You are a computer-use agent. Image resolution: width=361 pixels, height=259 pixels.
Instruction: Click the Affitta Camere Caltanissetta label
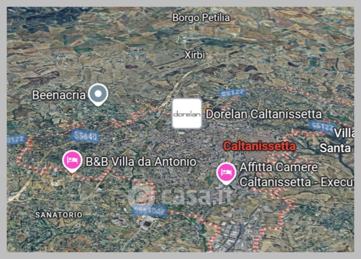click(x=297, y=174)
